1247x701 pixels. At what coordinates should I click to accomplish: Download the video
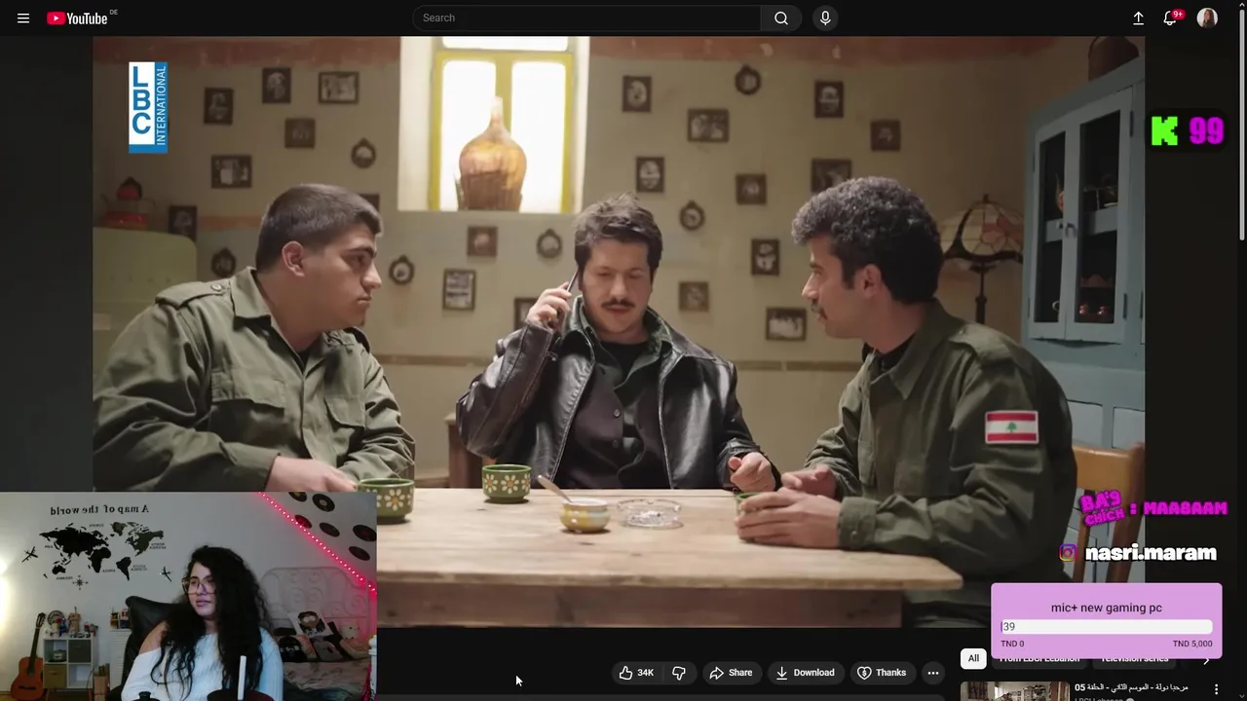coord(805,673)
